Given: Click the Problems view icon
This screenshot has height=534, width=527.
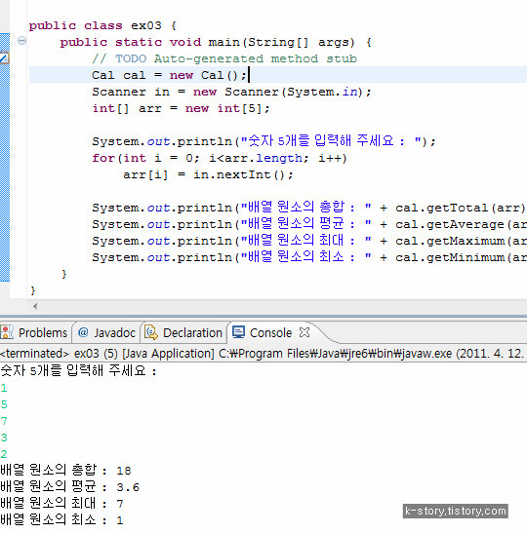Looking at the screenshot, I should (x=7, y=332).
